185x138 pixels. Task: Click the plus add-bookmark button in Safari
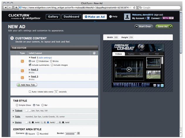16,8
